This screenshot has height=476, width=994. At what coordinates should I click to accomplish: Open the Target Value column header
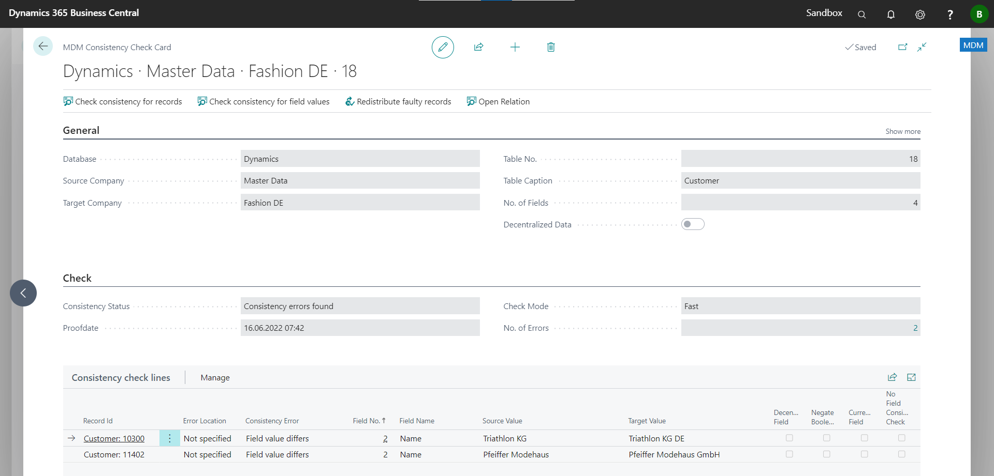pyautogui.click(x=647, y=421)
